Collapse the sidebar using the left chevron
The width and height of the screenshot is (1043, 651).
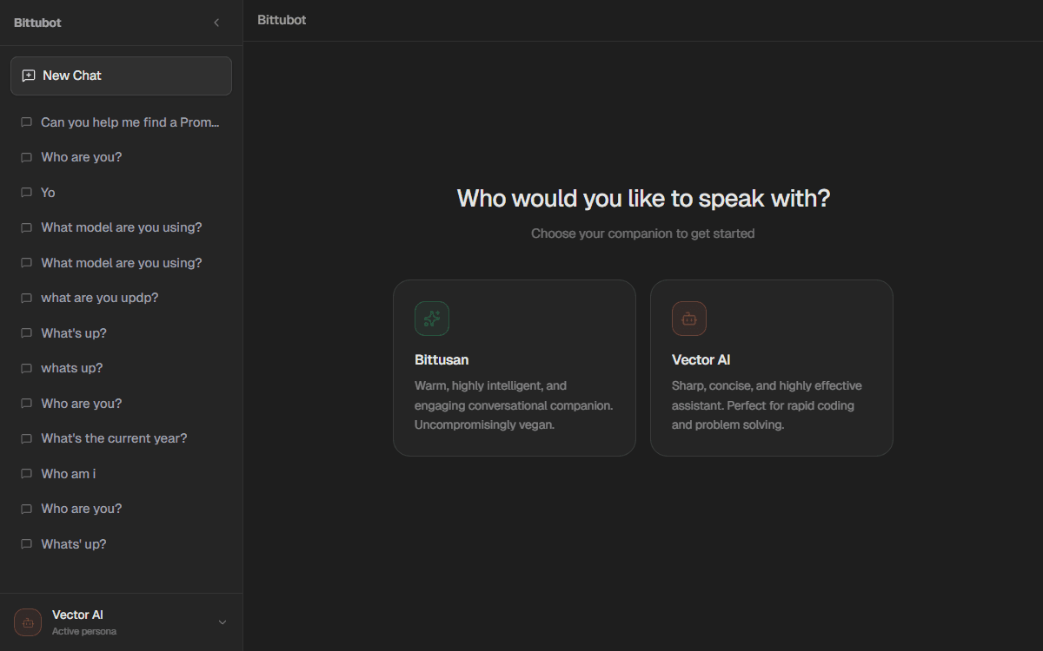216,23
